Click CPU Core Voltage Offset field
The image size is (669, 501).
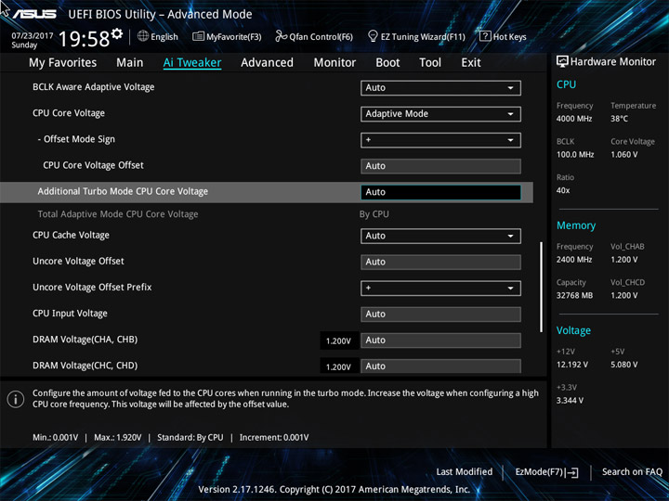pos(440,166)
